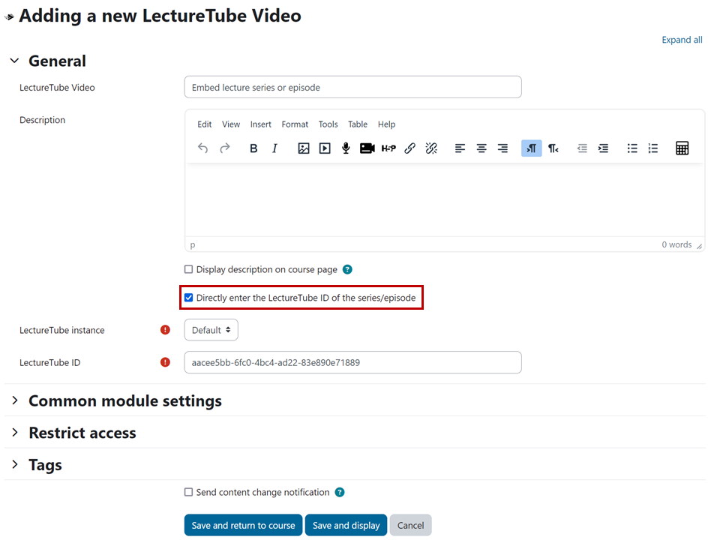
Task: Center-align the text
Action: point(481,148)
